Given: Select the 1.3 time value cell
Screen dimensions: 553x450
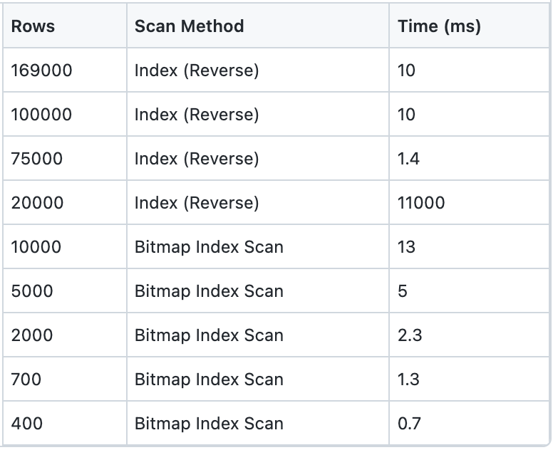Looking at the screenshot, I should click(x=470, y=379).
